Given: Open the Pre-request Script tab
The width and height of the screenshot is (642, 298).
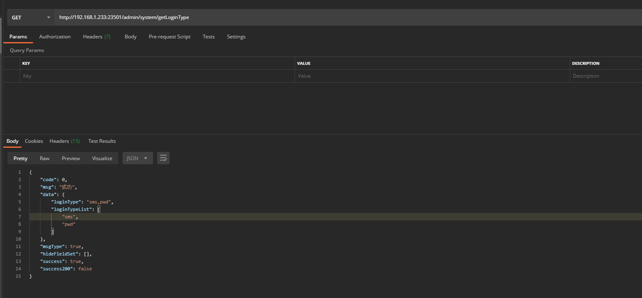Looking at the screenshot, I should click(170, 37).
